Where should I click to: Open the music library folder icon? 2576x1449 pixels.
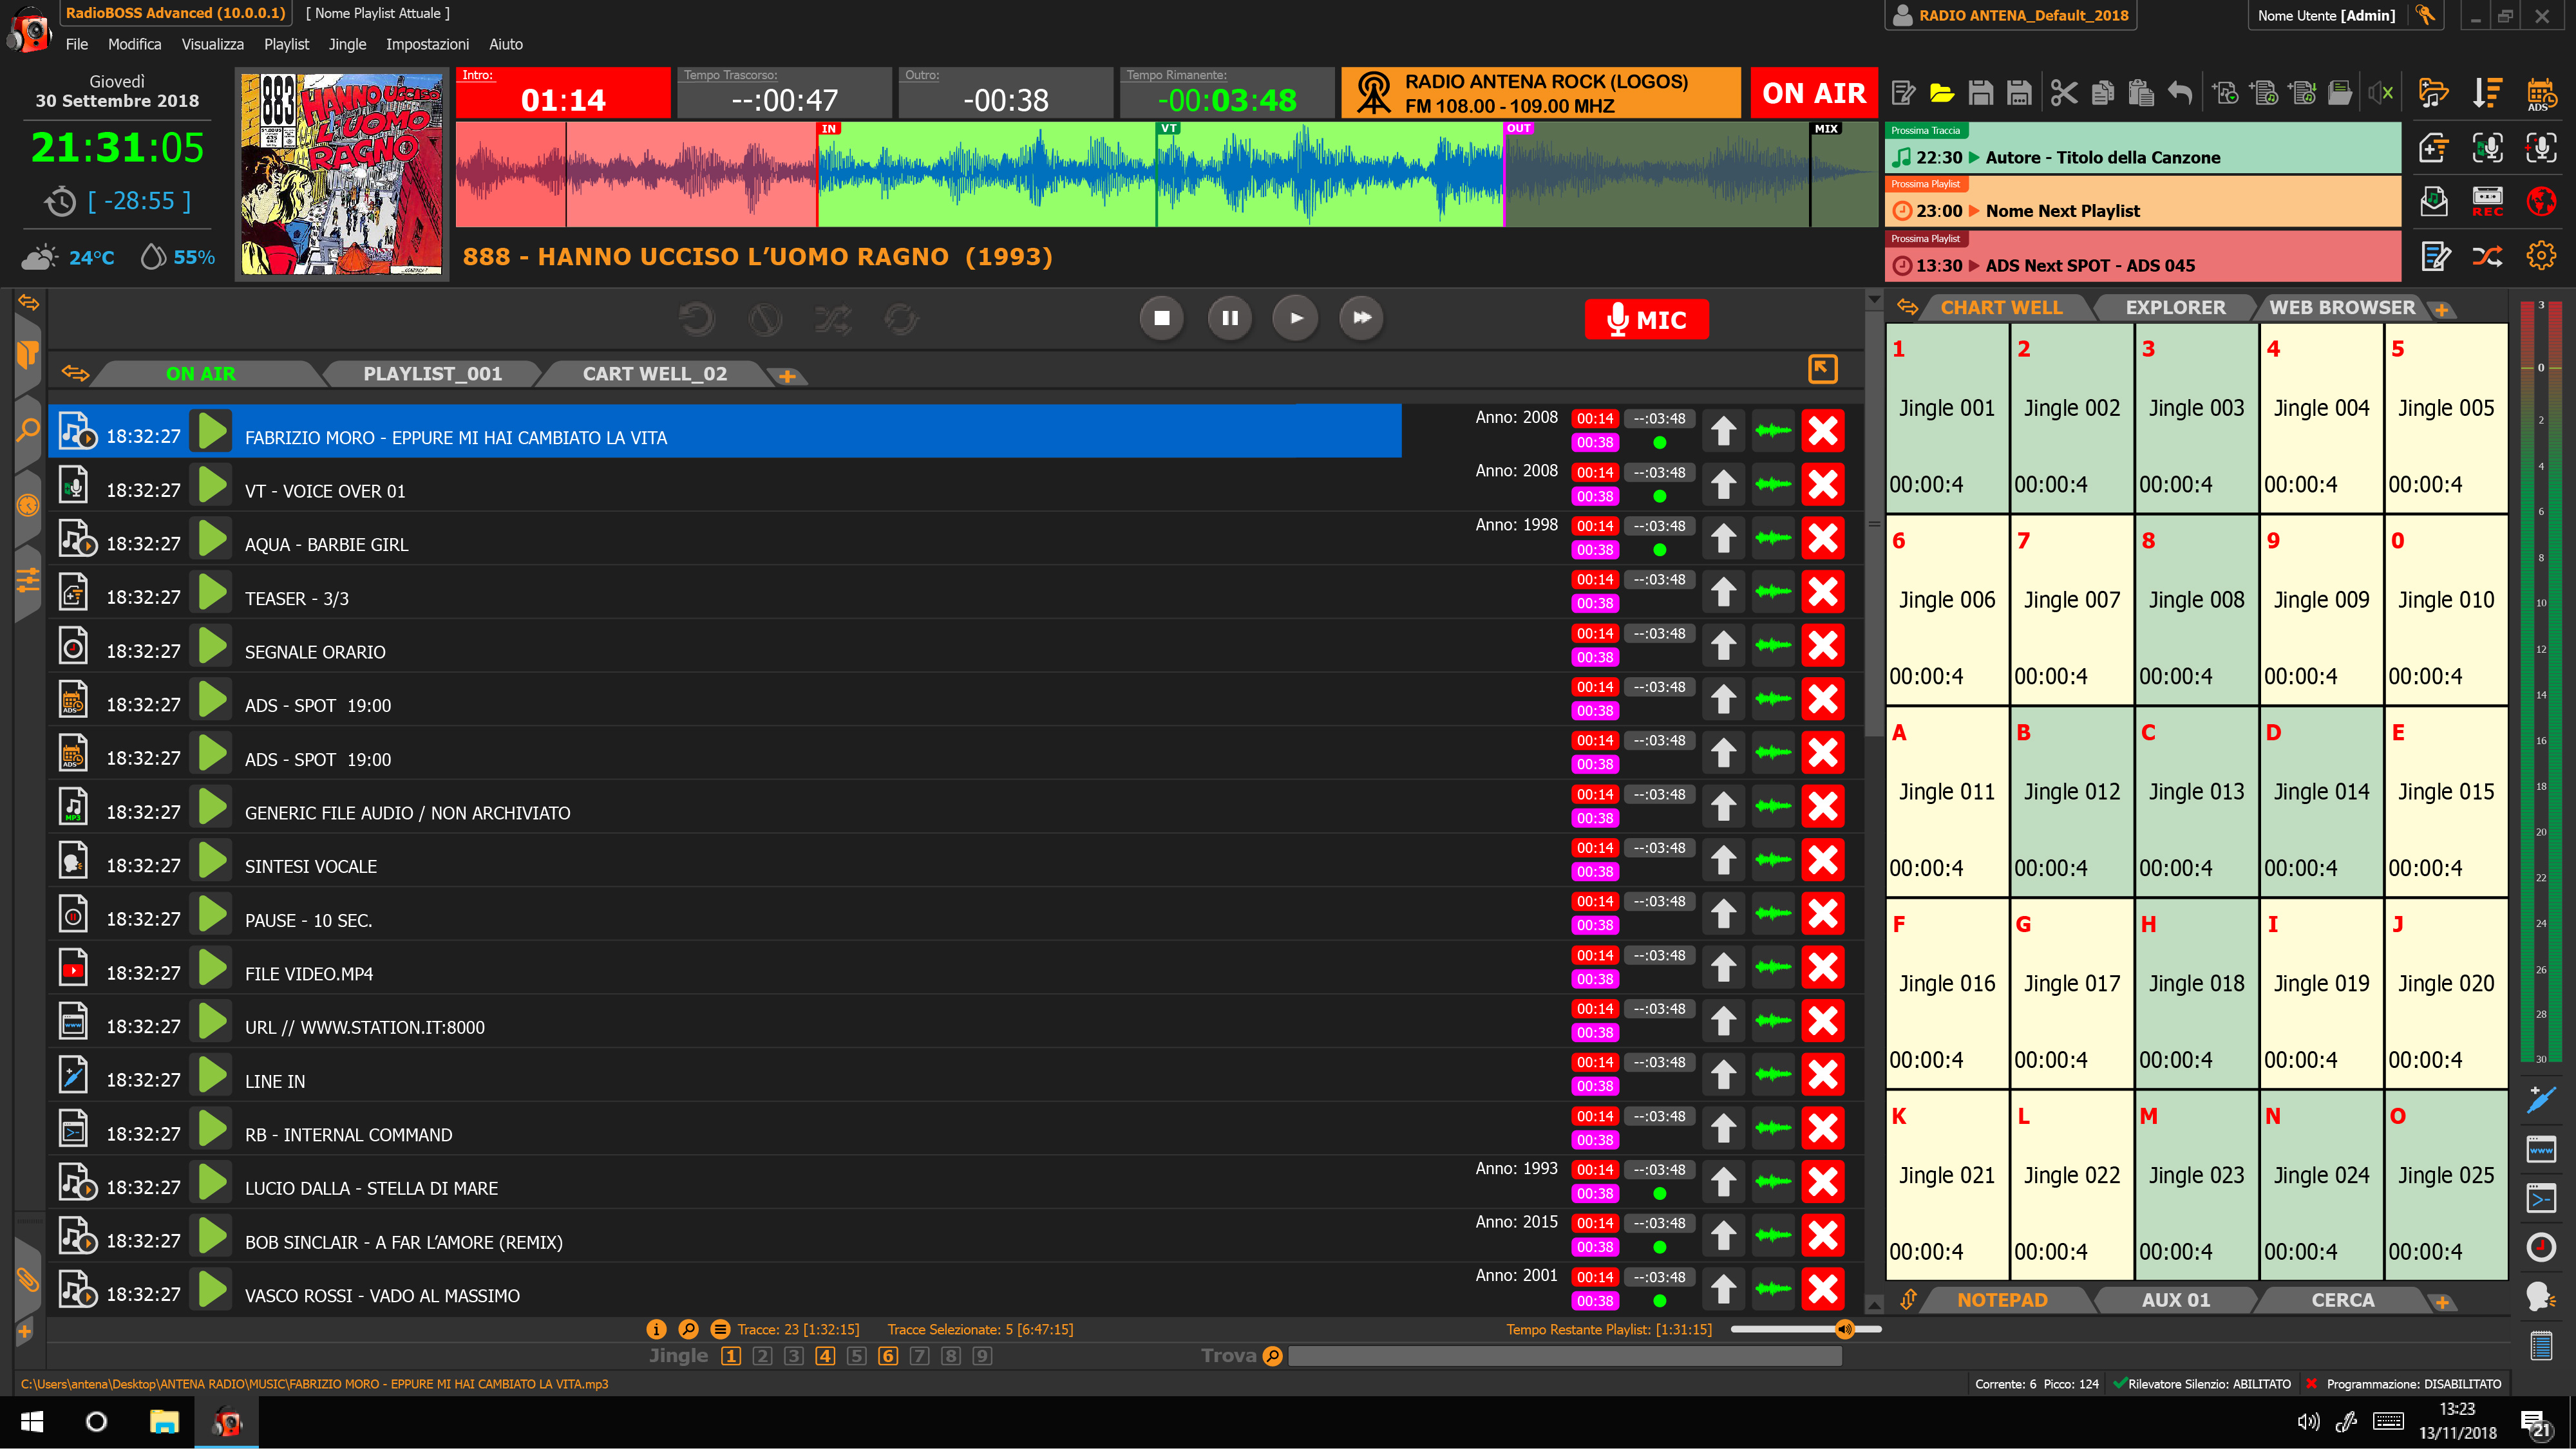click(2433, 93)
